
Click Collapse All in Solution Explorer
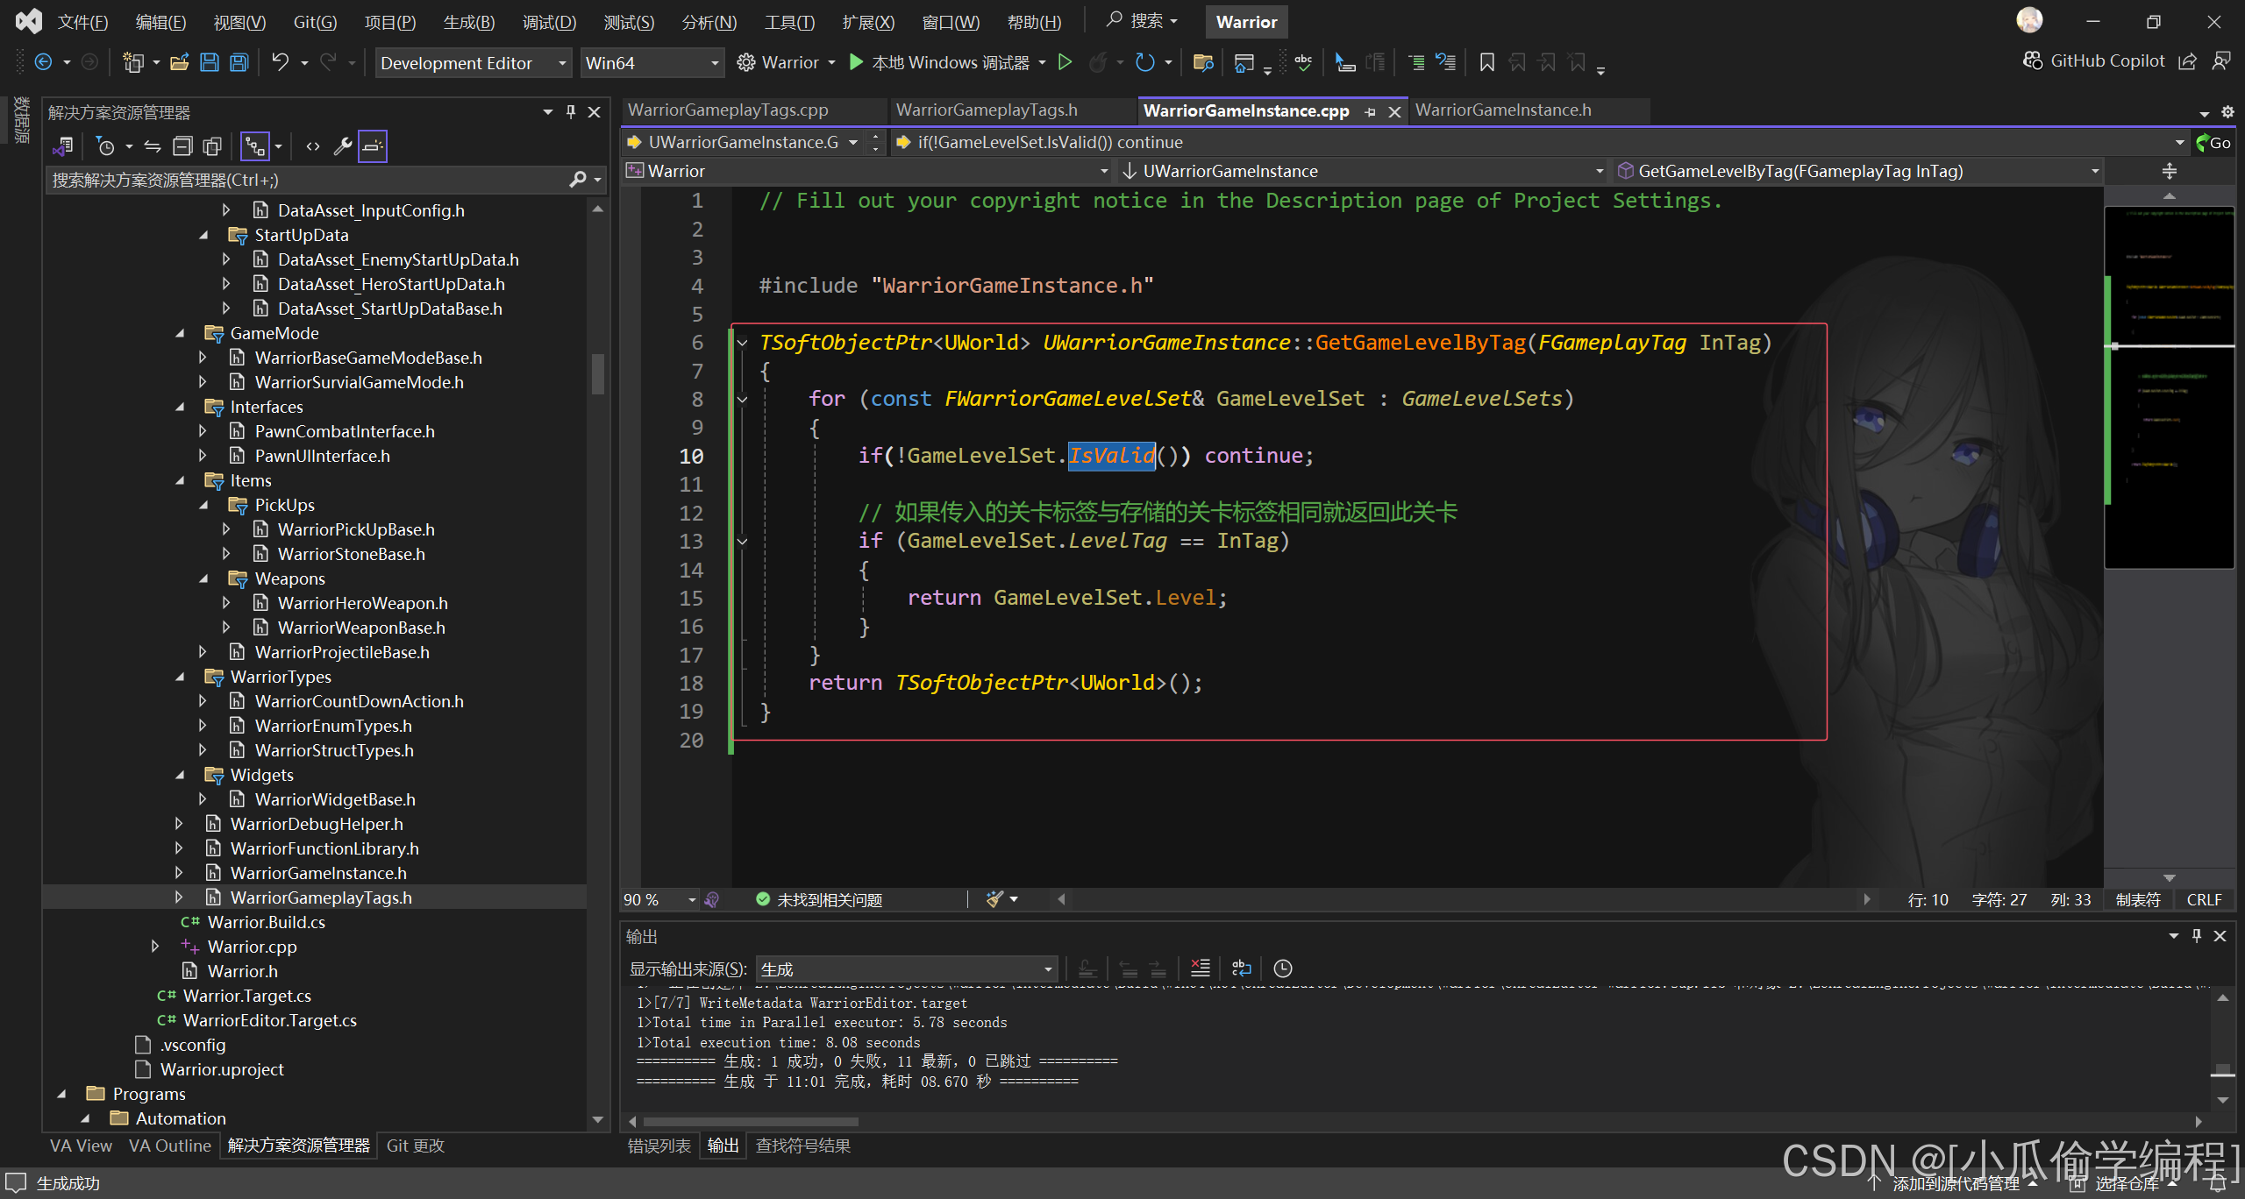coord(182,146)
